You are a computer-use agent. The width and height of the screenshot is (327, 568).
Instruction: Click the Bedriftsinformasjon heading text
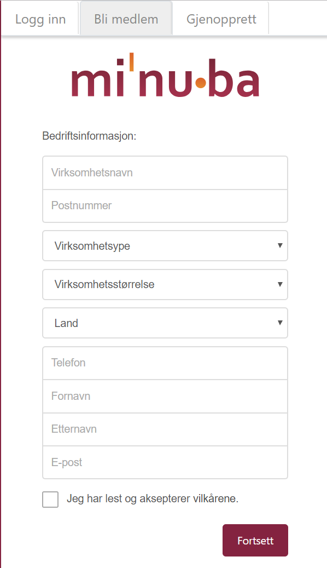tap(89, 136)
